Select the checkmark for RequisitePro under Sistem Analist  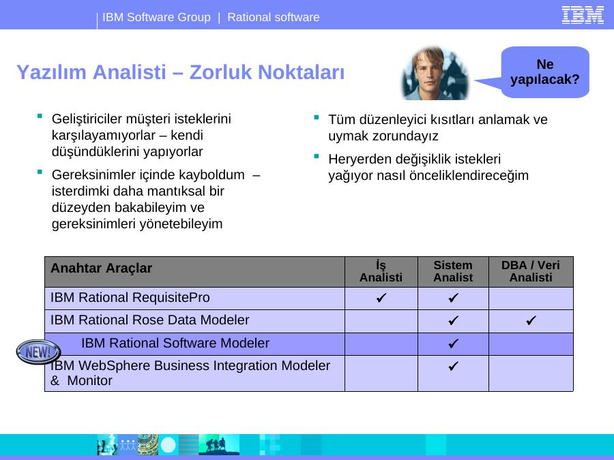pyautogui.click(x=453, y=298)
